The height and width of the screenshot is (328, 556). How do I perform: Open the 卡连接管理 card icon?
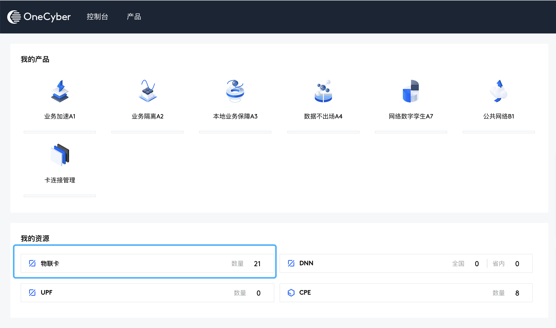point(60,155)
